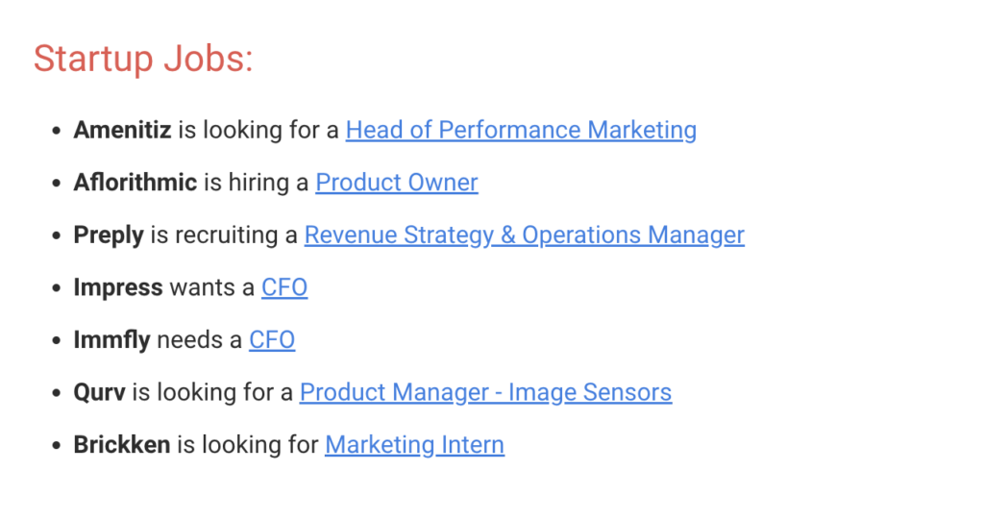Open Revenue Strategy & Operations Manager link
984x520 pixels.
pos(524,235)
